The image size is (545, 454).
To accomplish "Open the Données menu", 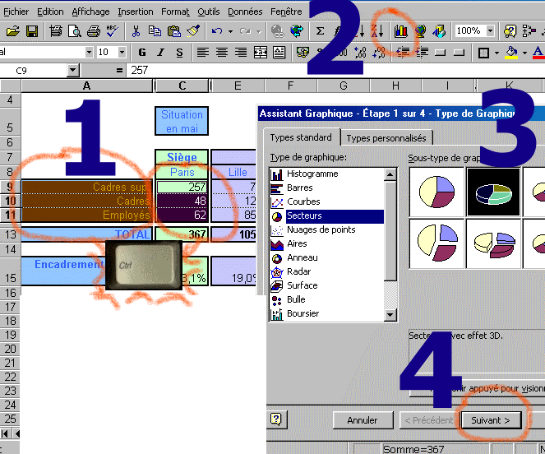I will 245,12.
